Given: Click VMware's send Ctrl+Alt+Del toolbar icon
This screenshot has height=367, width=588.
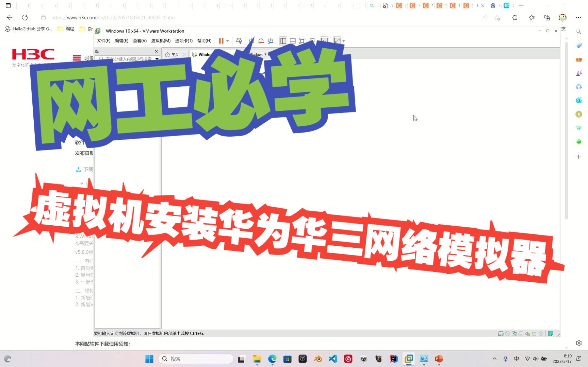Looking at the screenshot, I should (239, 41).
